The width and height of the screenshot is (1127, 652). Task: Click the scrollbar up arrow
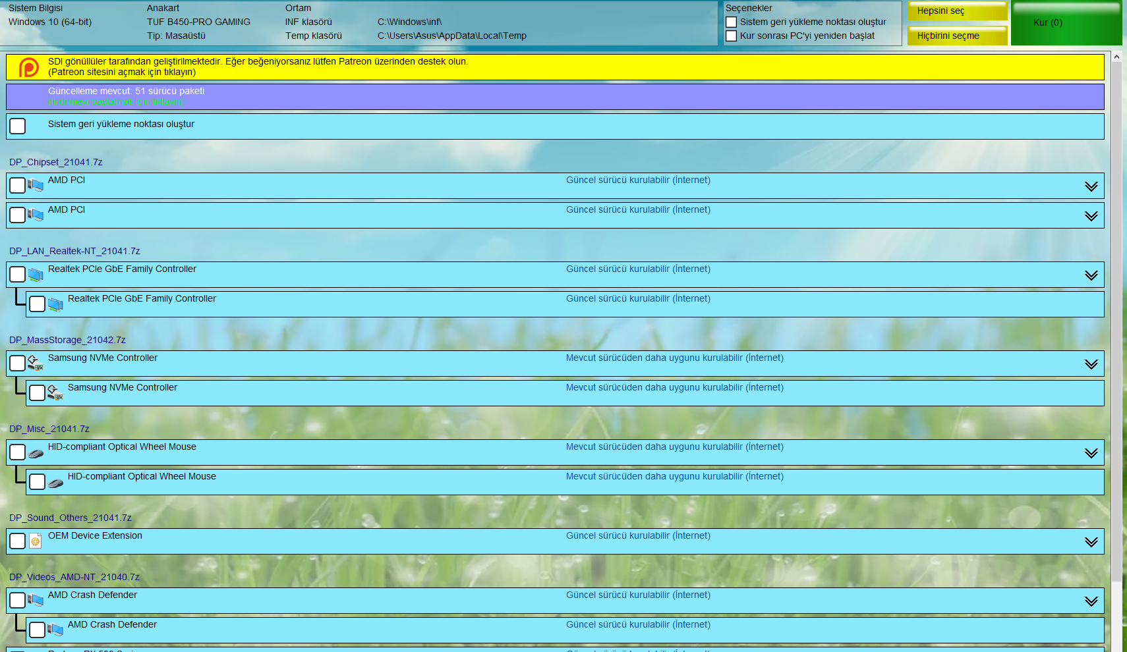(x=1116, y=57)
